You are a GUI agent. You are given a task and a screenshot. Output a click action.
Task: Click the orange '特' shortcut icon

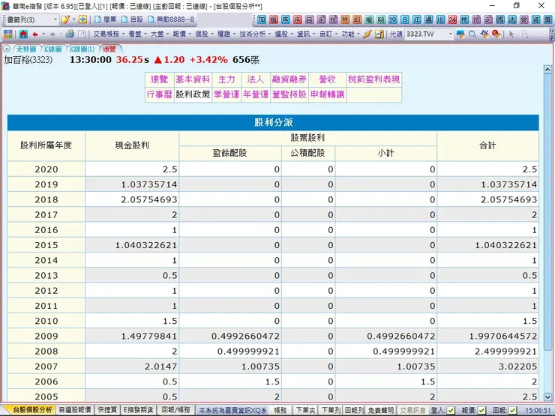click(345, 19)
